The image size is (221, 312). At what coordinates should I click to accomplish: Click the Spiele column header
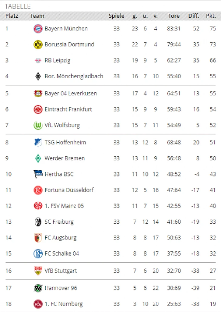116,16
